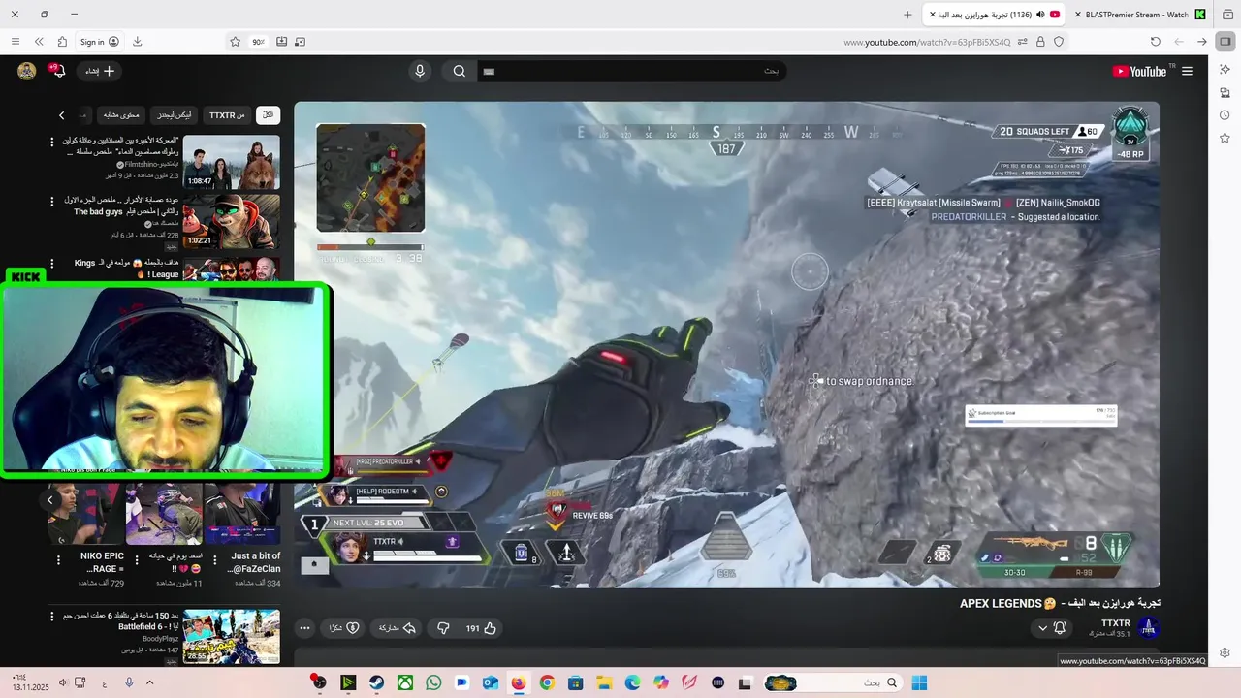
Task: Open sidebar history clock icon
Action: click(x=1225, y=115)
